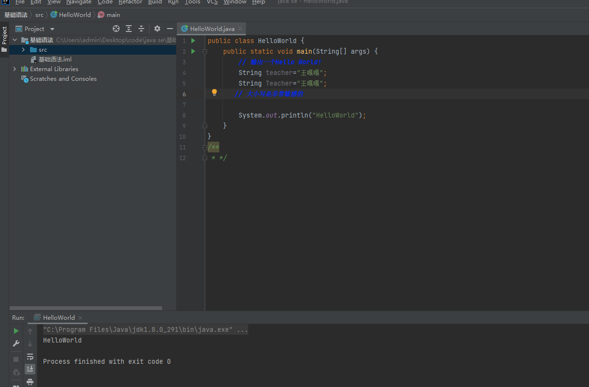Expand the src folder in project tree

click(x=23, y=50)
